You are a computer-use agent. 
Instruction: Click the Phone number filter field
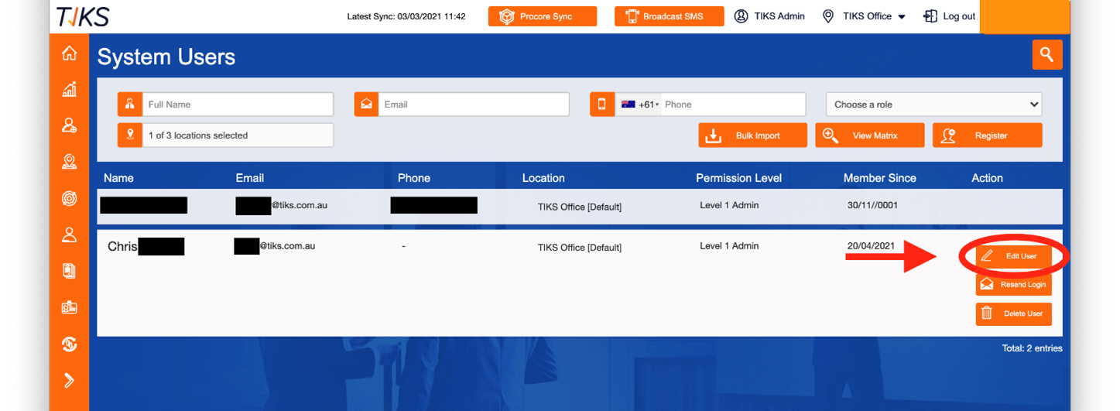732,104
